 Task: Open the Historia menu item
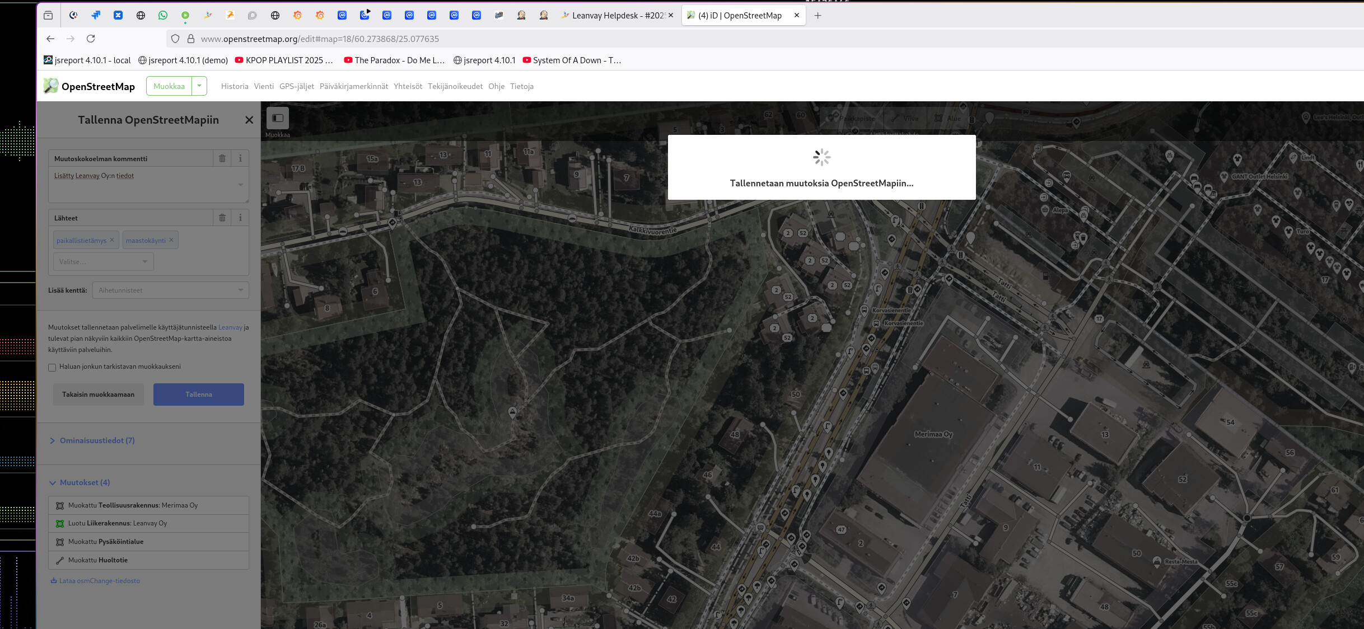click(x=234, y=86)
